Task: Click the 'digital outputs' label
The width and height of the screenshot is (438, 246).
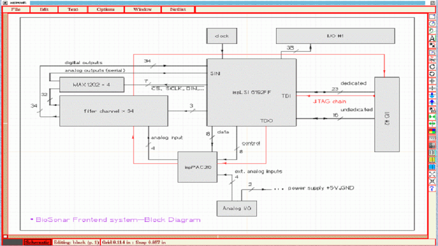Action: pyautogui.click(x=84, y=62)
